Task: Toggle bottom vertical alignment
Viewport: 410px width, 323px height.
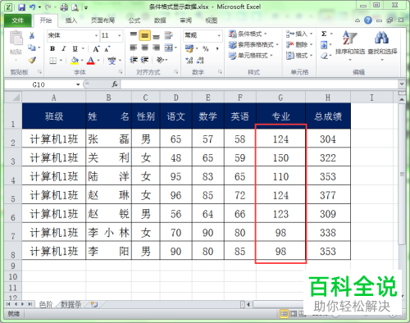Action: [156, 36]
